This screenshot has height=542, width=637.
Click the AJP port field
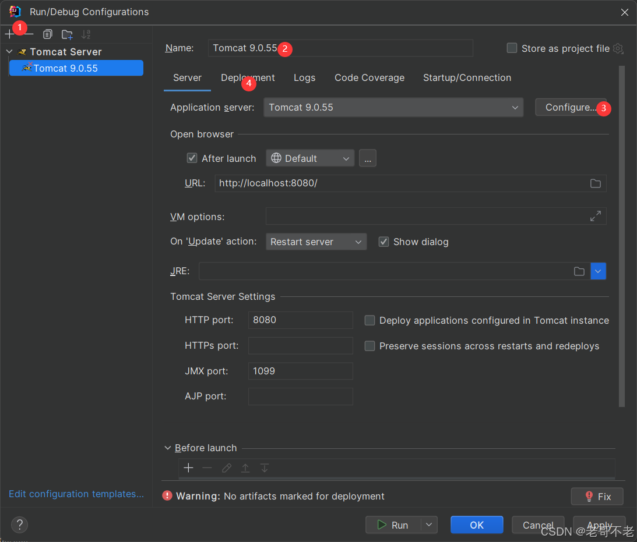click(301, 396)
